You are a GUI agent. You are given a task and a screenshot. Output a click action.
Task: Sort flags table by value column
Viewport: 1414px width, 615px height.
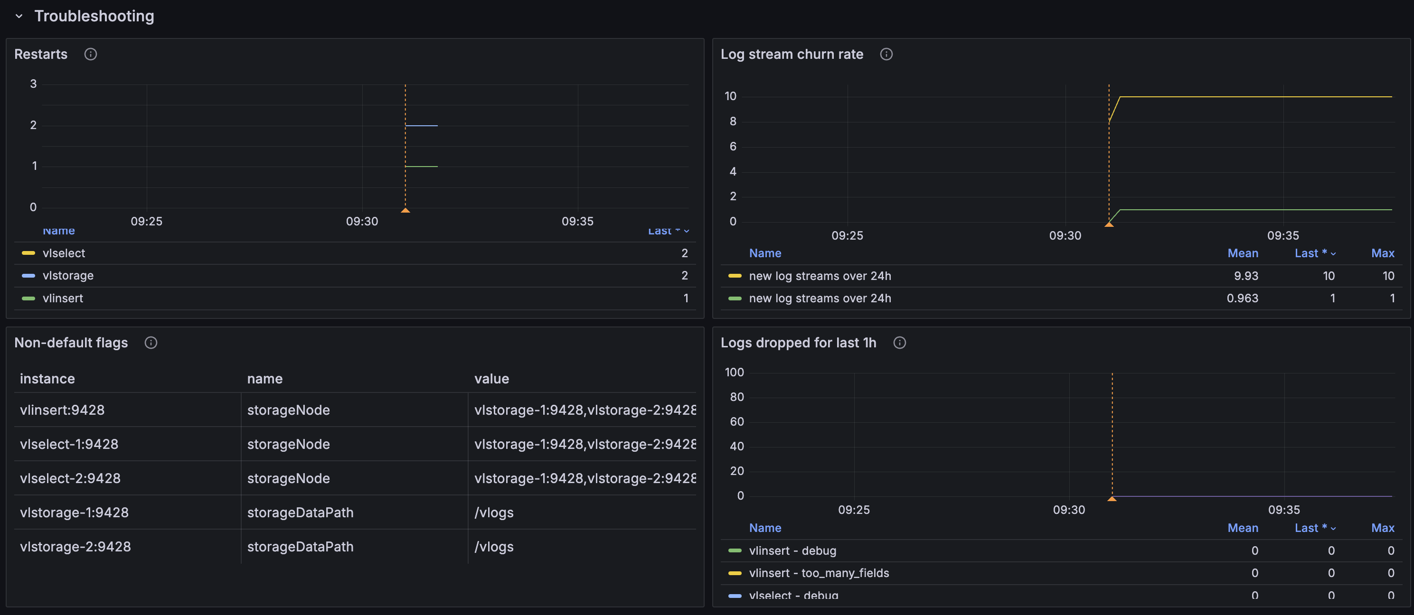click(491, 379)
